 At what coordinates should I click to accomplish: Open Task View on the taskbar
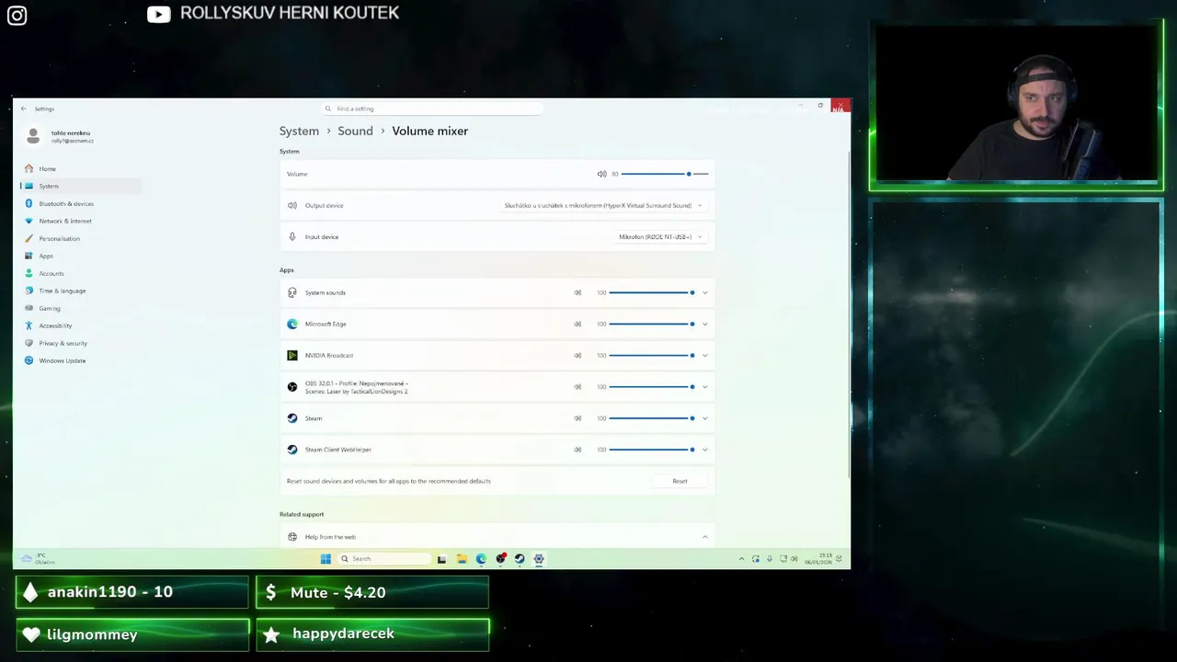click(441, 558)
